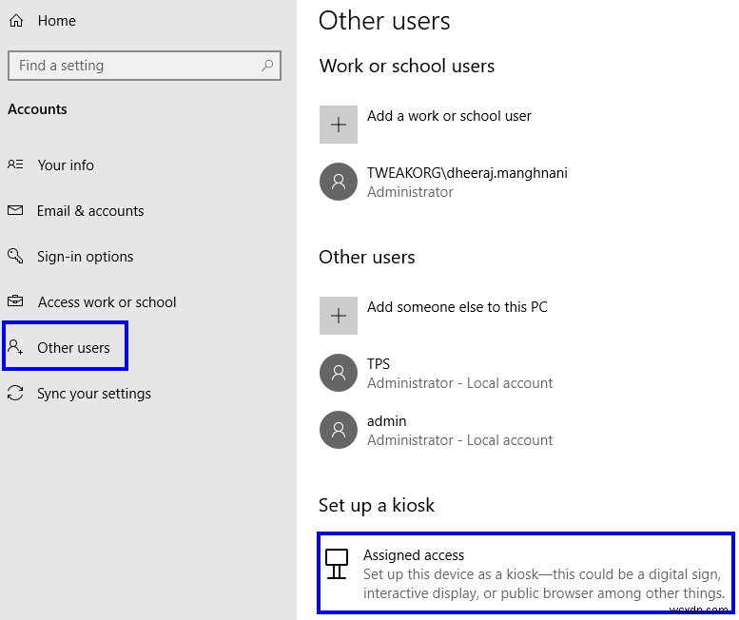
Task: Click the Sync your settings arrows icon
Action: pos(15,393)
